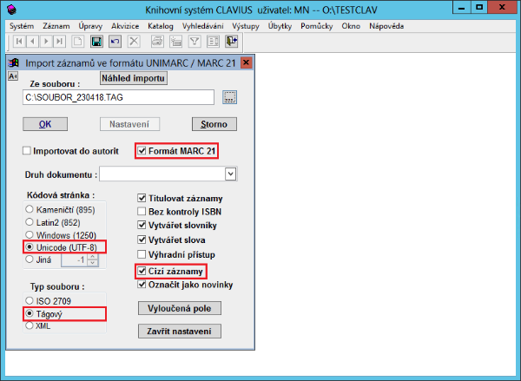Go to last record toolbar icon

[60, 41]
